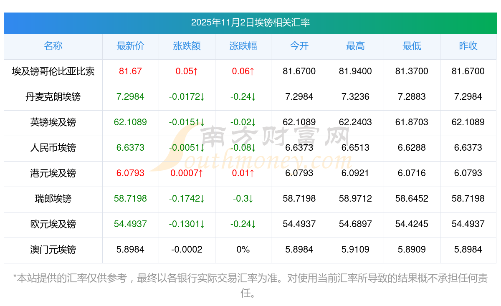The width and height of the screenshot is (501, 306).
Task: Click the 涨跌额 column header
Action: (187, 46)
